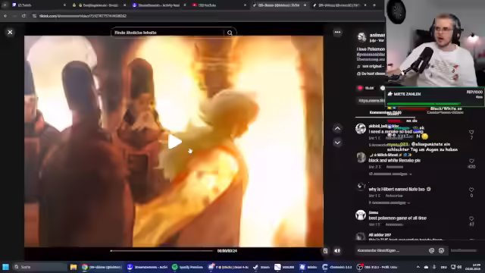The height and width of the screenshot is (273, 485).
Task: Insert mention with the @ icon
Action: click(x=431, y=250)
